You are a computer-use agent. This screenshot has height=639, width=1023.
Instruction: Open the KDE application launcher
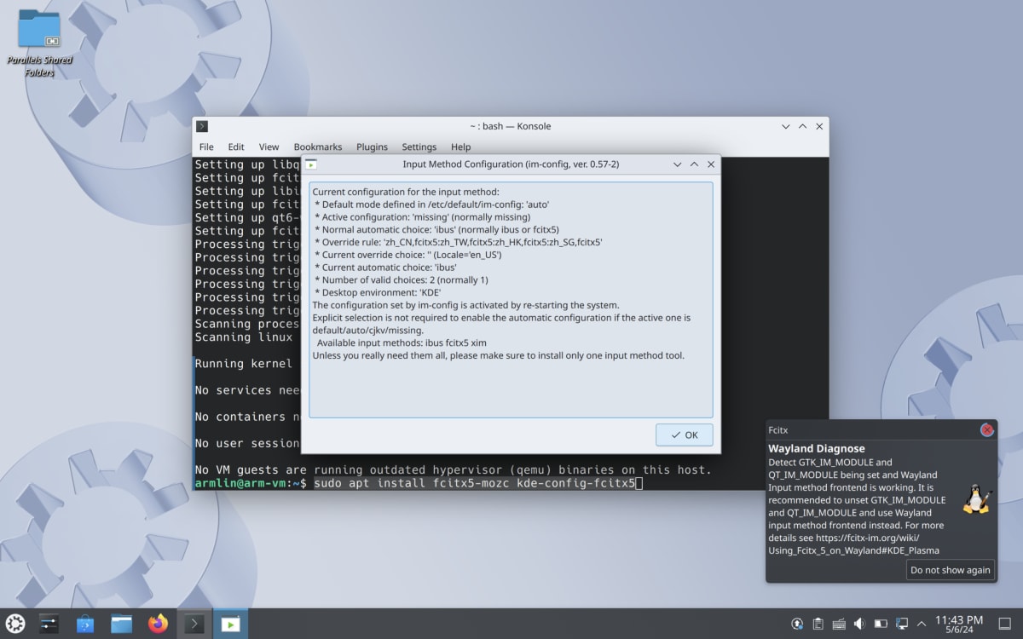(x=15, y=624)
